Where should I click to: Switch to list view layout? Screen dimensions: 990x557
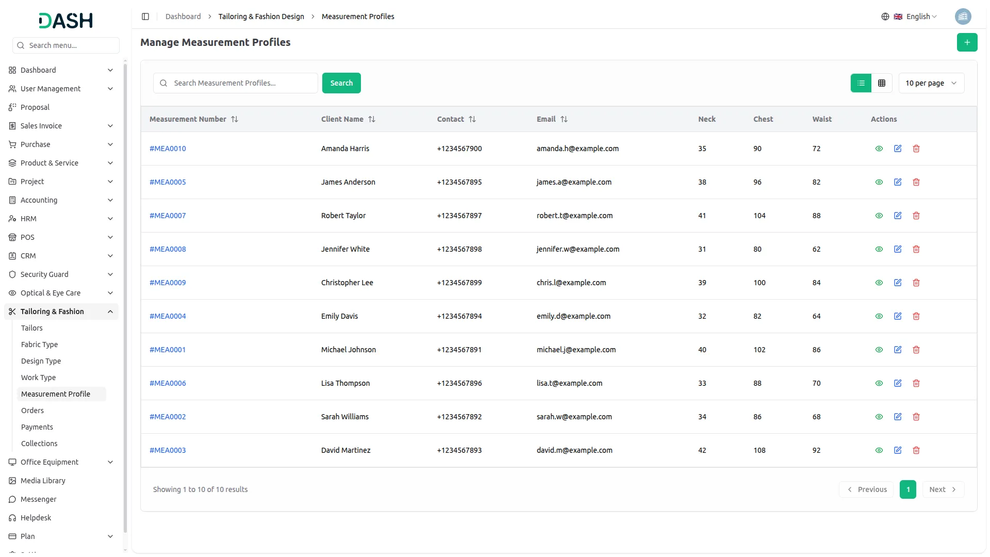(861, 83)
